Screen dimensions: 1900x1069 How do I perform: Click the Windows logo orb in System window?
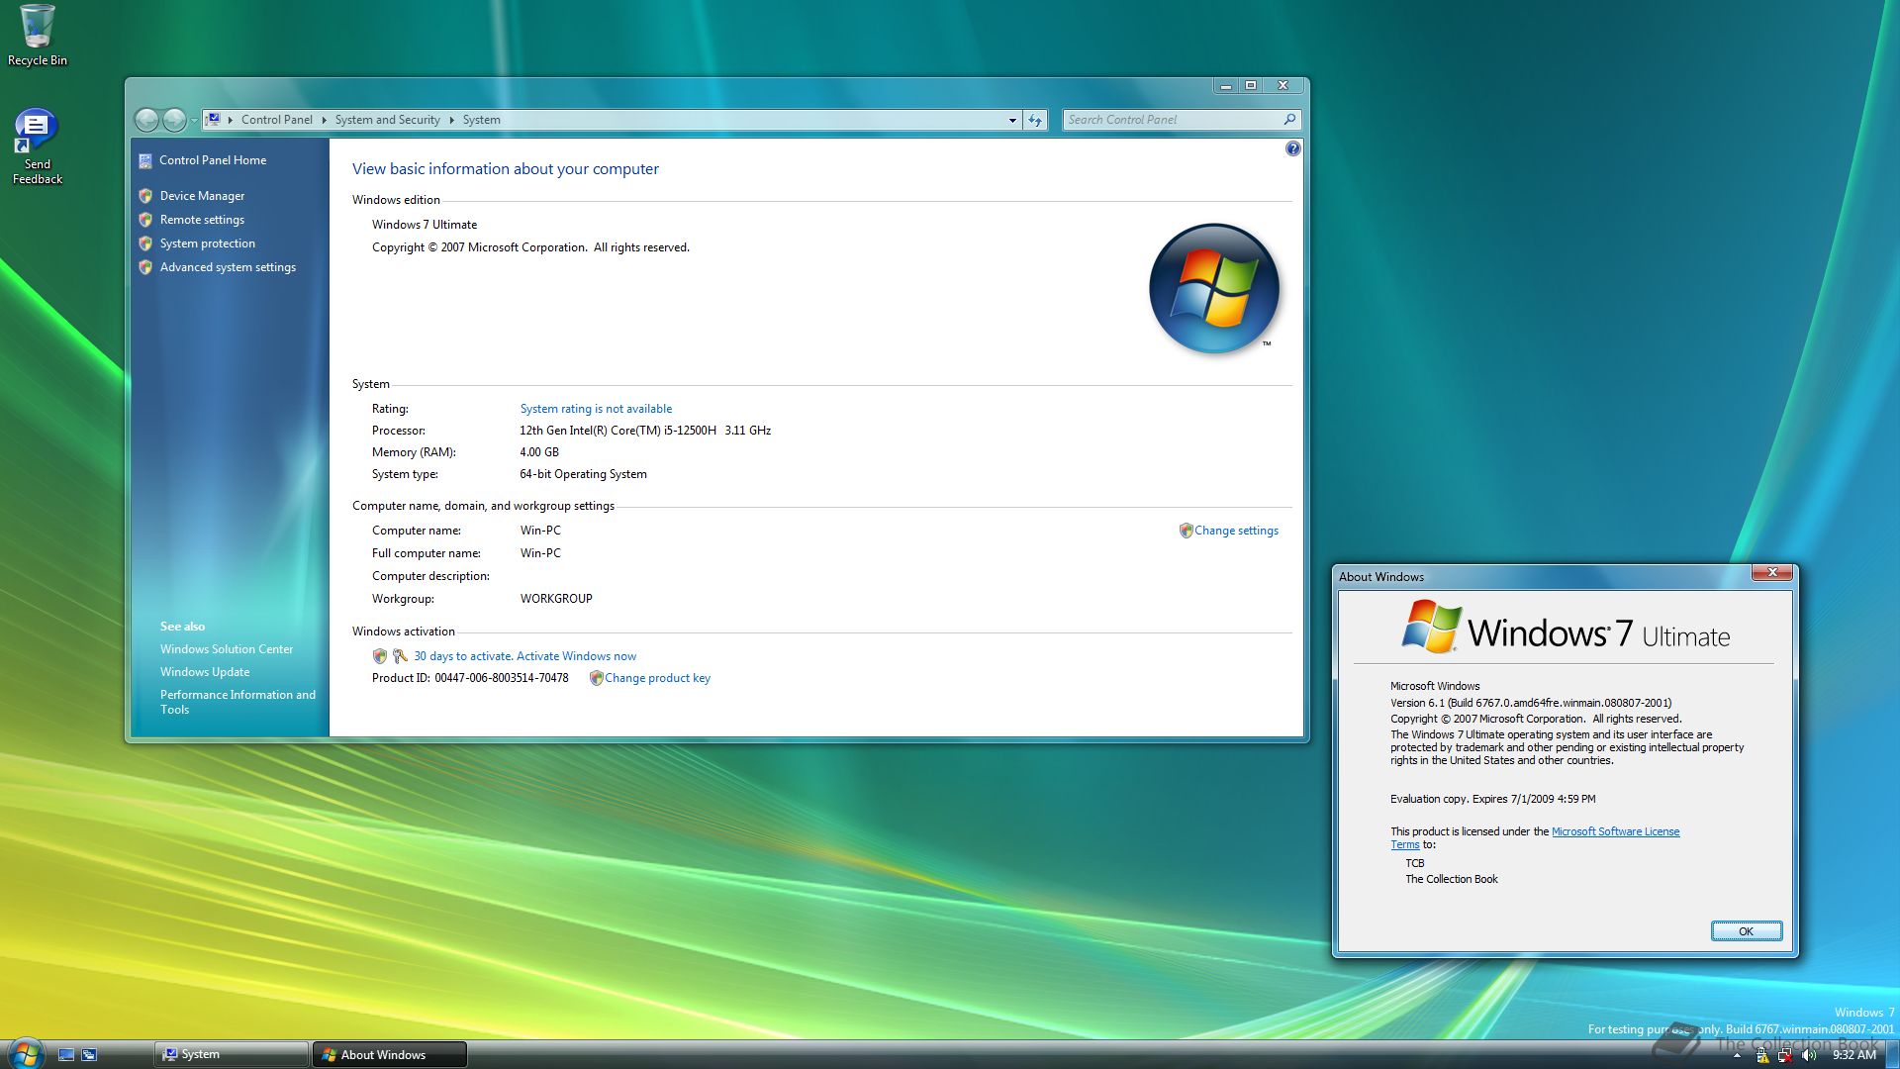tap(1214, 288)
